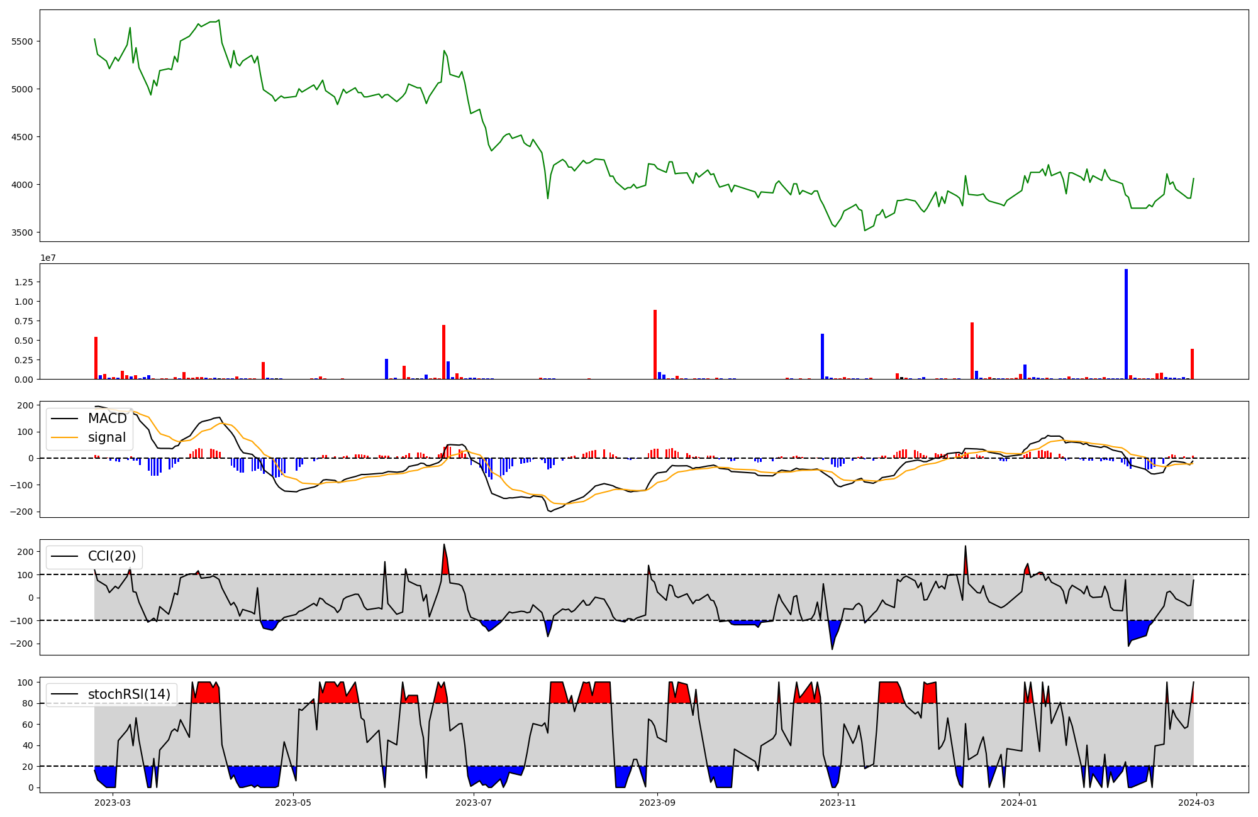This screenshot has width=1258, height=817.
Task: Click the 3500 price axis tick label
Action: (x=21, y=233)
